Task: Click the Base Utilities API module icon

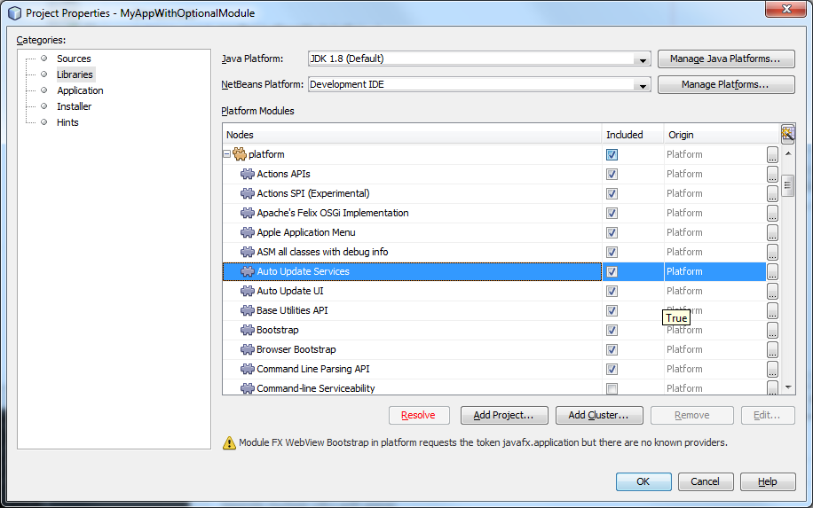Action: 248,310
